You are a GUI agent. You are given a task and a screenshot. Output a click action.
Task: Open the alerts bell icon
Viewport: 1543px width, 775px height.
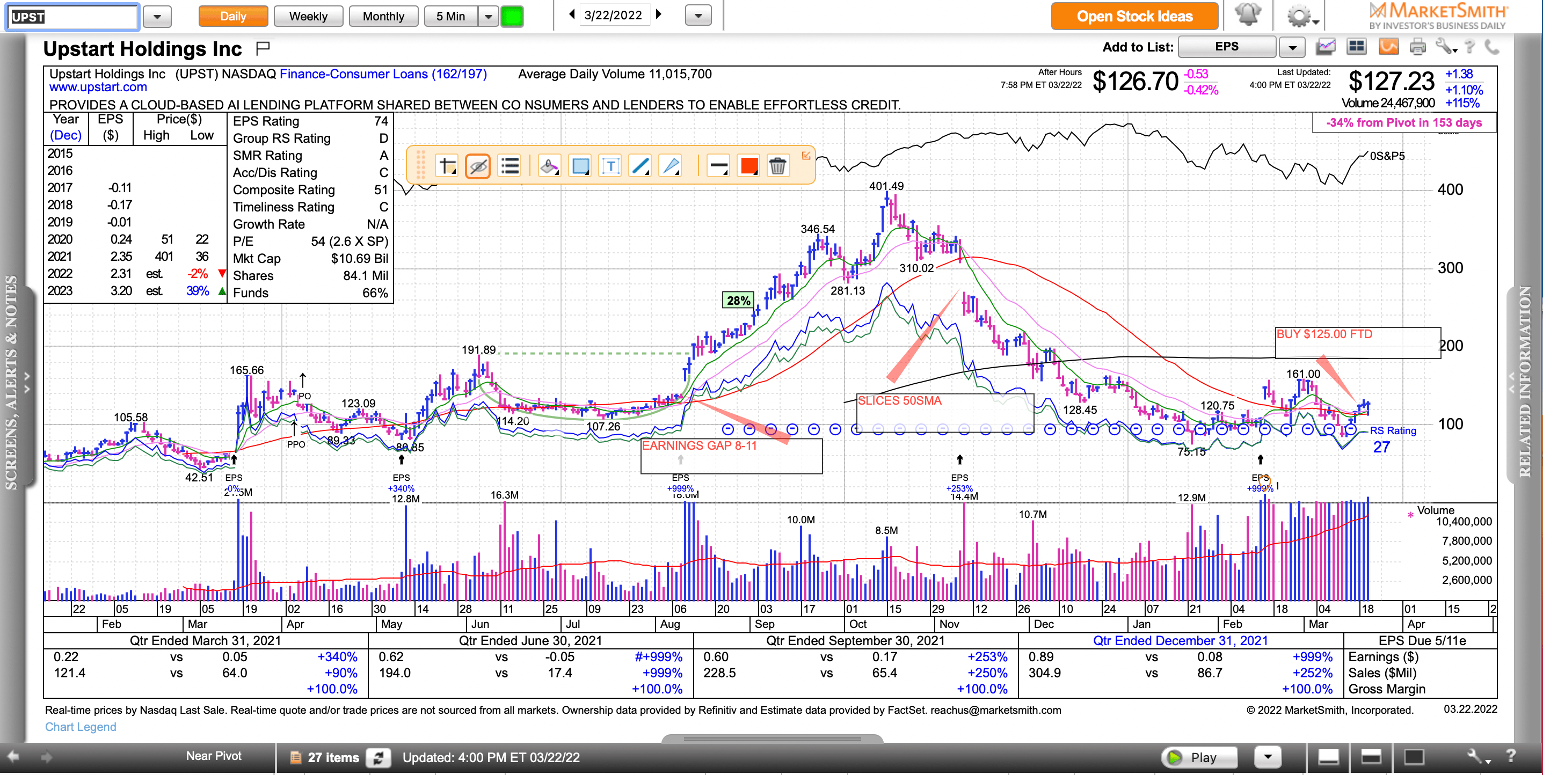click(1248, 16)
